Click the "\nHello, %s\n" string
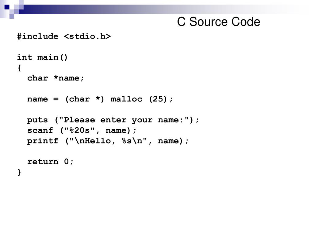Image resolution: width=314 pixels, height=235 pixels. [x=108, y=141]
